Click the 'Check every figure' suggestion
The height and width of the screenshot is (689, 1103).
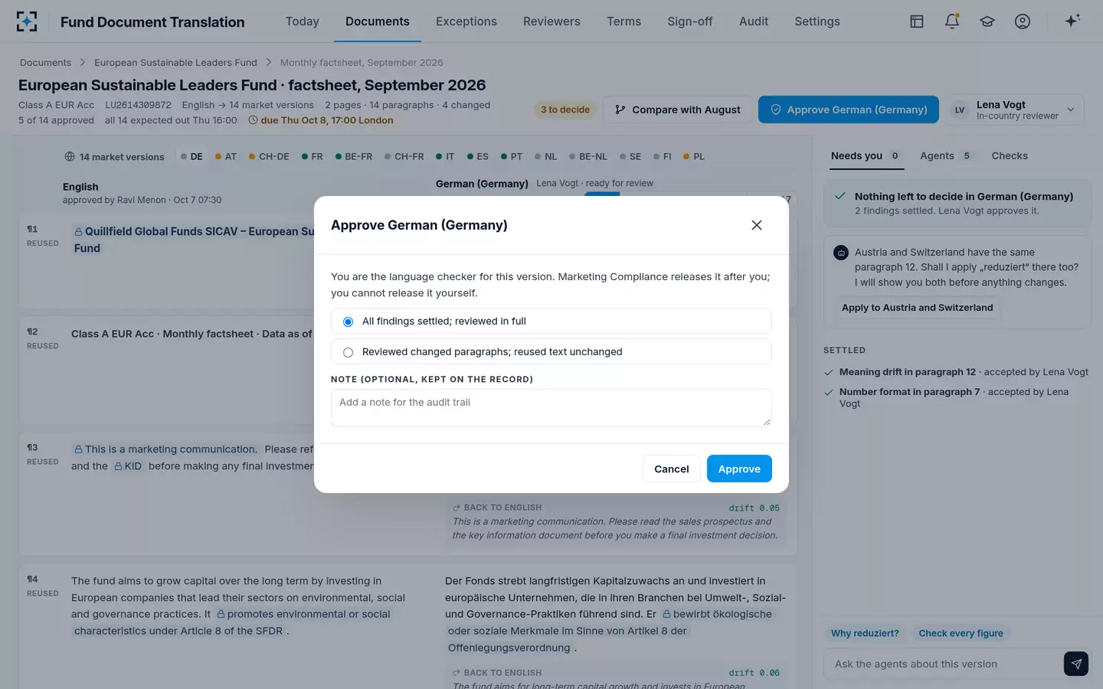pyautogui.click(x=961, y=633)
